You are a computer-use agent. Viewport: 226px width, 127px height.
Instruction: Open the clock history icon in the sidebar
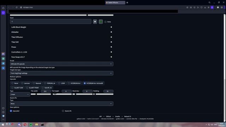pyautogui.click(x=3, y=112)
